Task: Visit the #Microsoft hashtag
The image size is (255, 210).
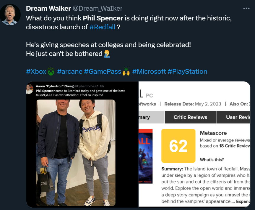Action: [149, 71]
